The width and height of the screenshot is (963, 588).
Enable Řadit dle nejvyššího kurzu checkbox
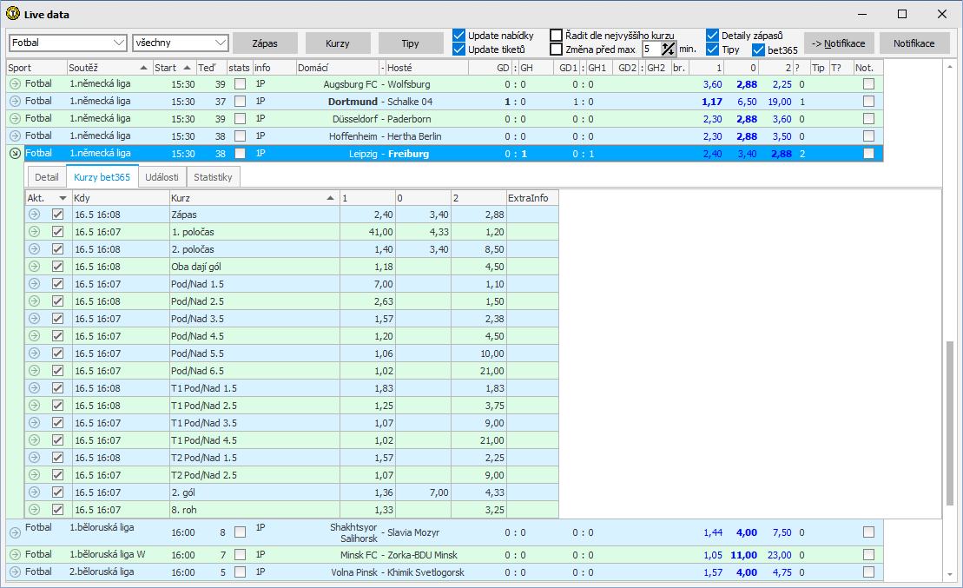point(556,36)
